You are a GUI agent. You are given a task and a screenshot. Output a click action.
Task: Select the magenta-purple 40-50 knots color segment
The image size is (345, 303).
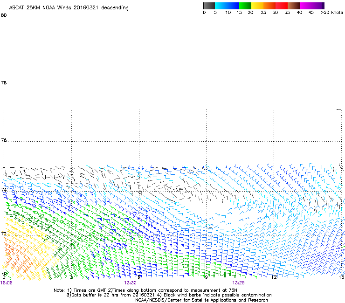312,6
